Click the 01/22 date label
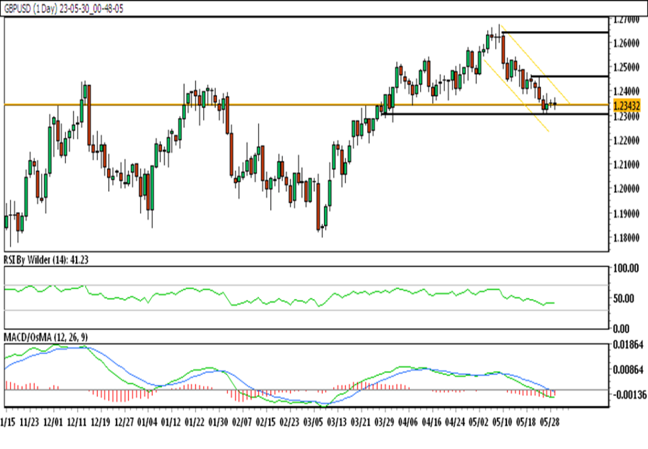Viewport: 648px width, 449px height. 195,422
